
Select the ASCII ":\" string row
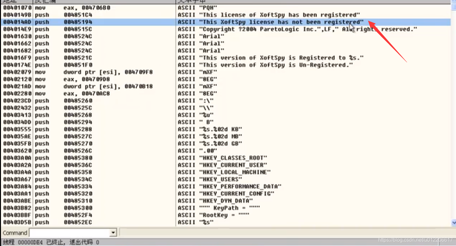click(x=225, y=101)
